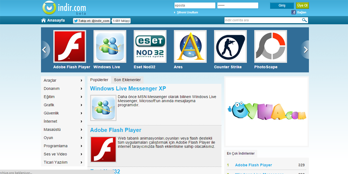Focus the eposta input field

(194, 6)
